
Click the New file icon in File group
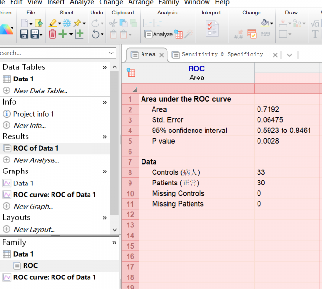(x=25, y=23)
